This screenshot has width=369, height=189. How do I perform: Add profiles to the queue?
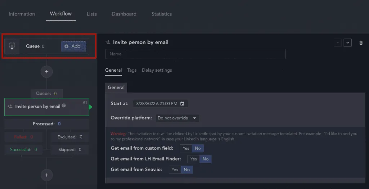pos(74,46)
